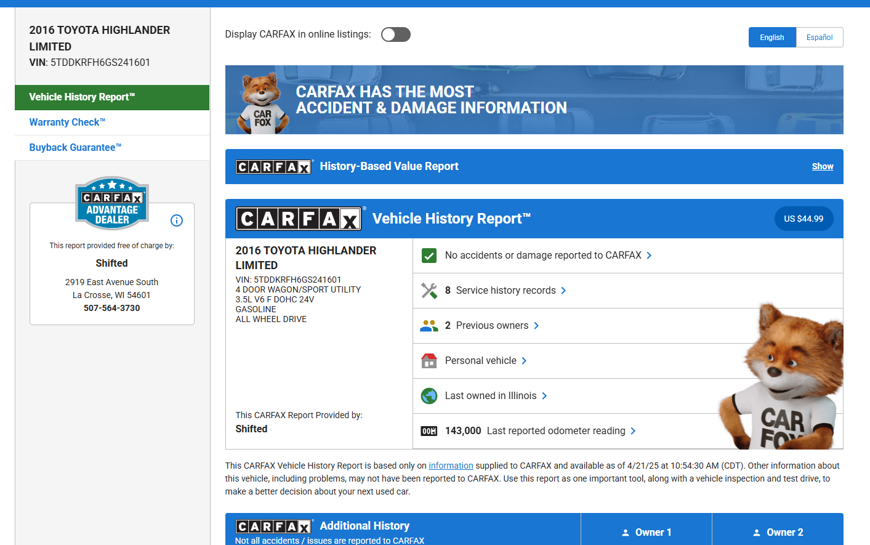Click the globe icon for last owned location
Viewport: 870px width, 545px height.
(429, 396)
